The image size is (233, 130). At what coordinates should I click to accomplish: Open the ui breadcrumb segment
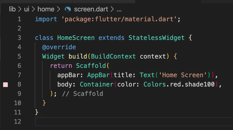26,10
